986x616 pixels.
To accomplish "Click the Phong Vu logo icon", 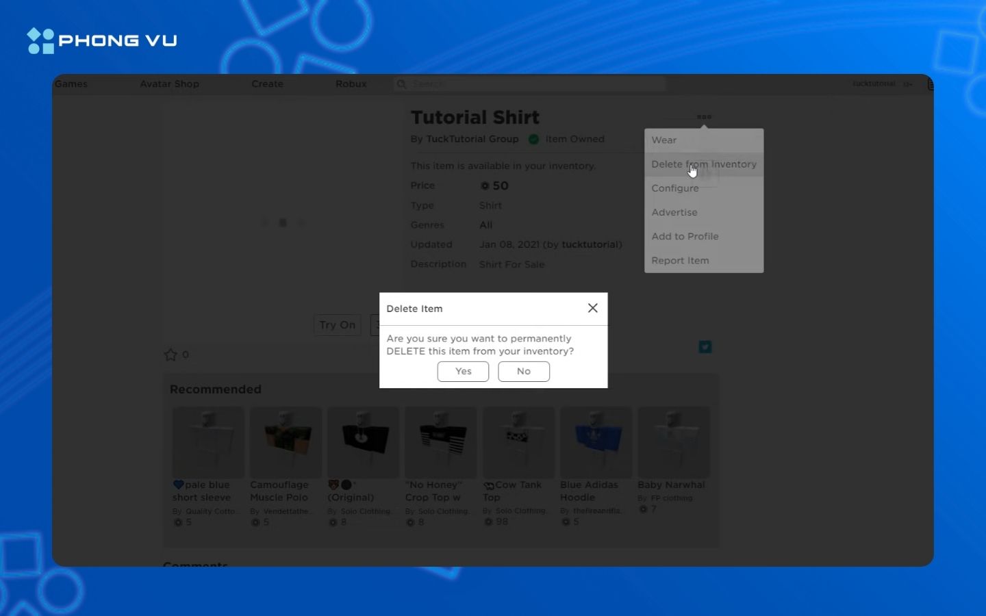I will coord(40,41).
